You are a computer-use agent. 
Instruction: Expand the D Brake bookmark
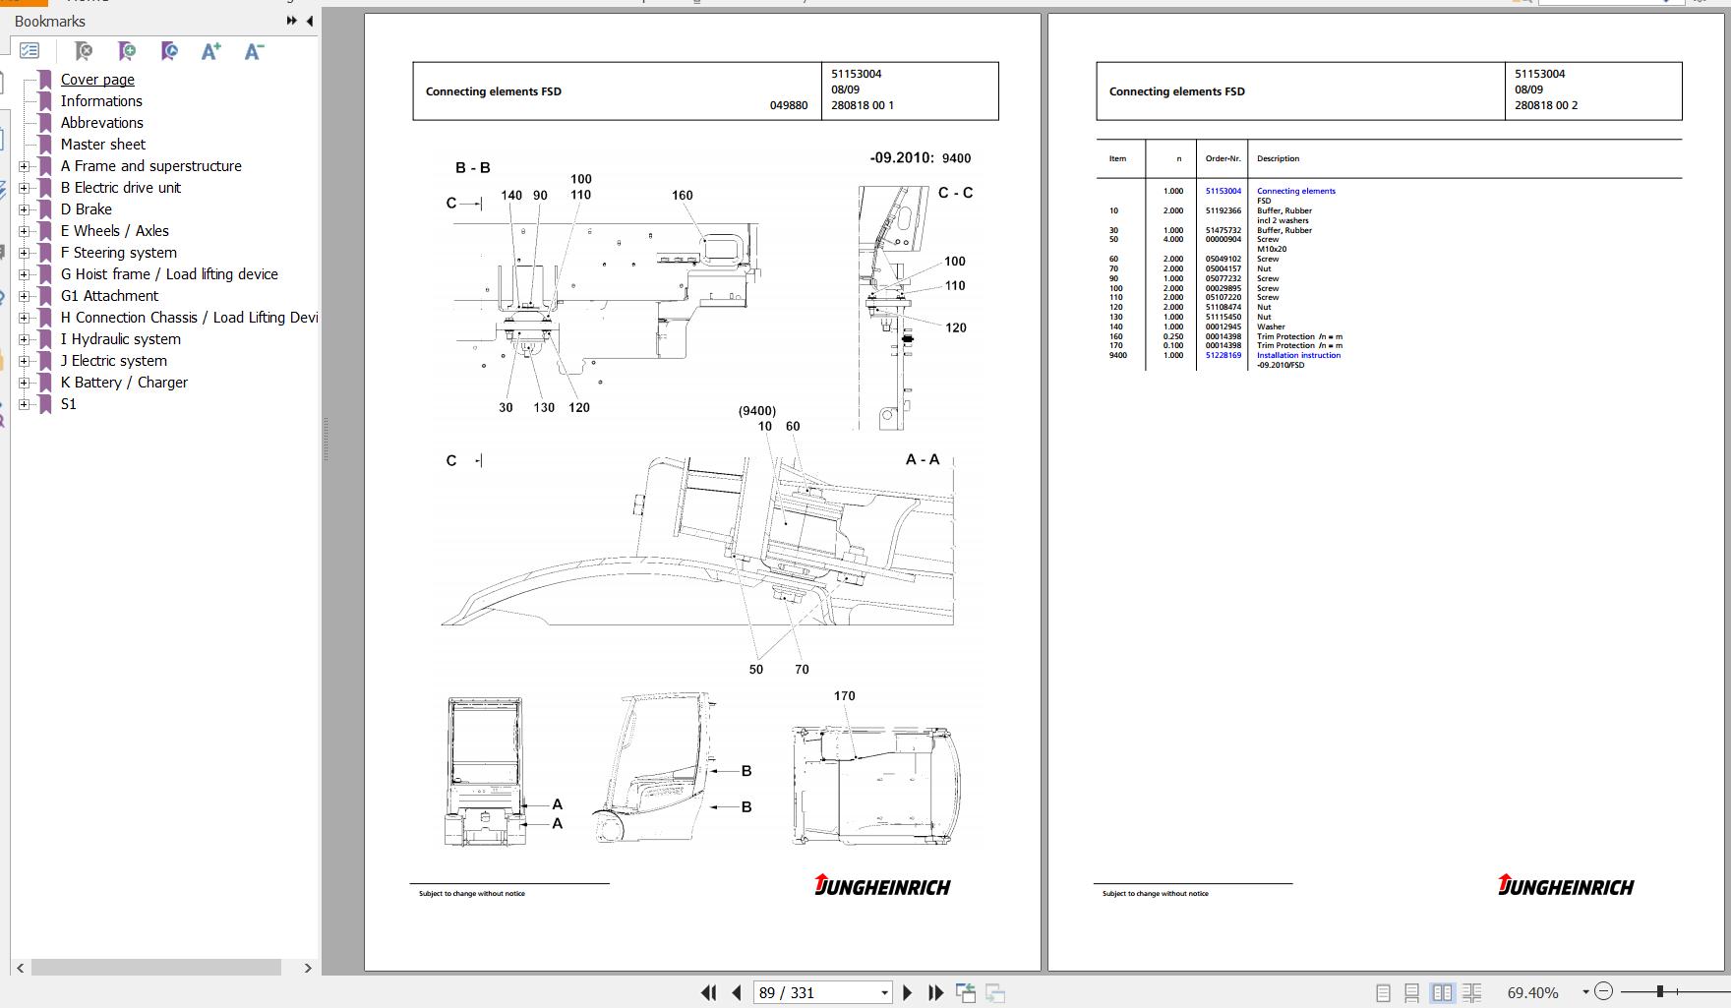[x=25, y=209]
